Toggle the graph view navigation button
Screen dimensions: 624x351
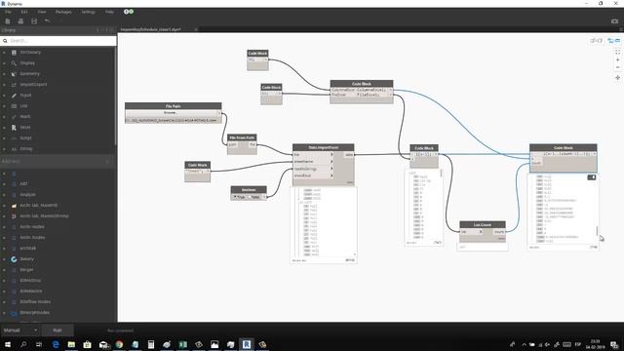point(613,40)
